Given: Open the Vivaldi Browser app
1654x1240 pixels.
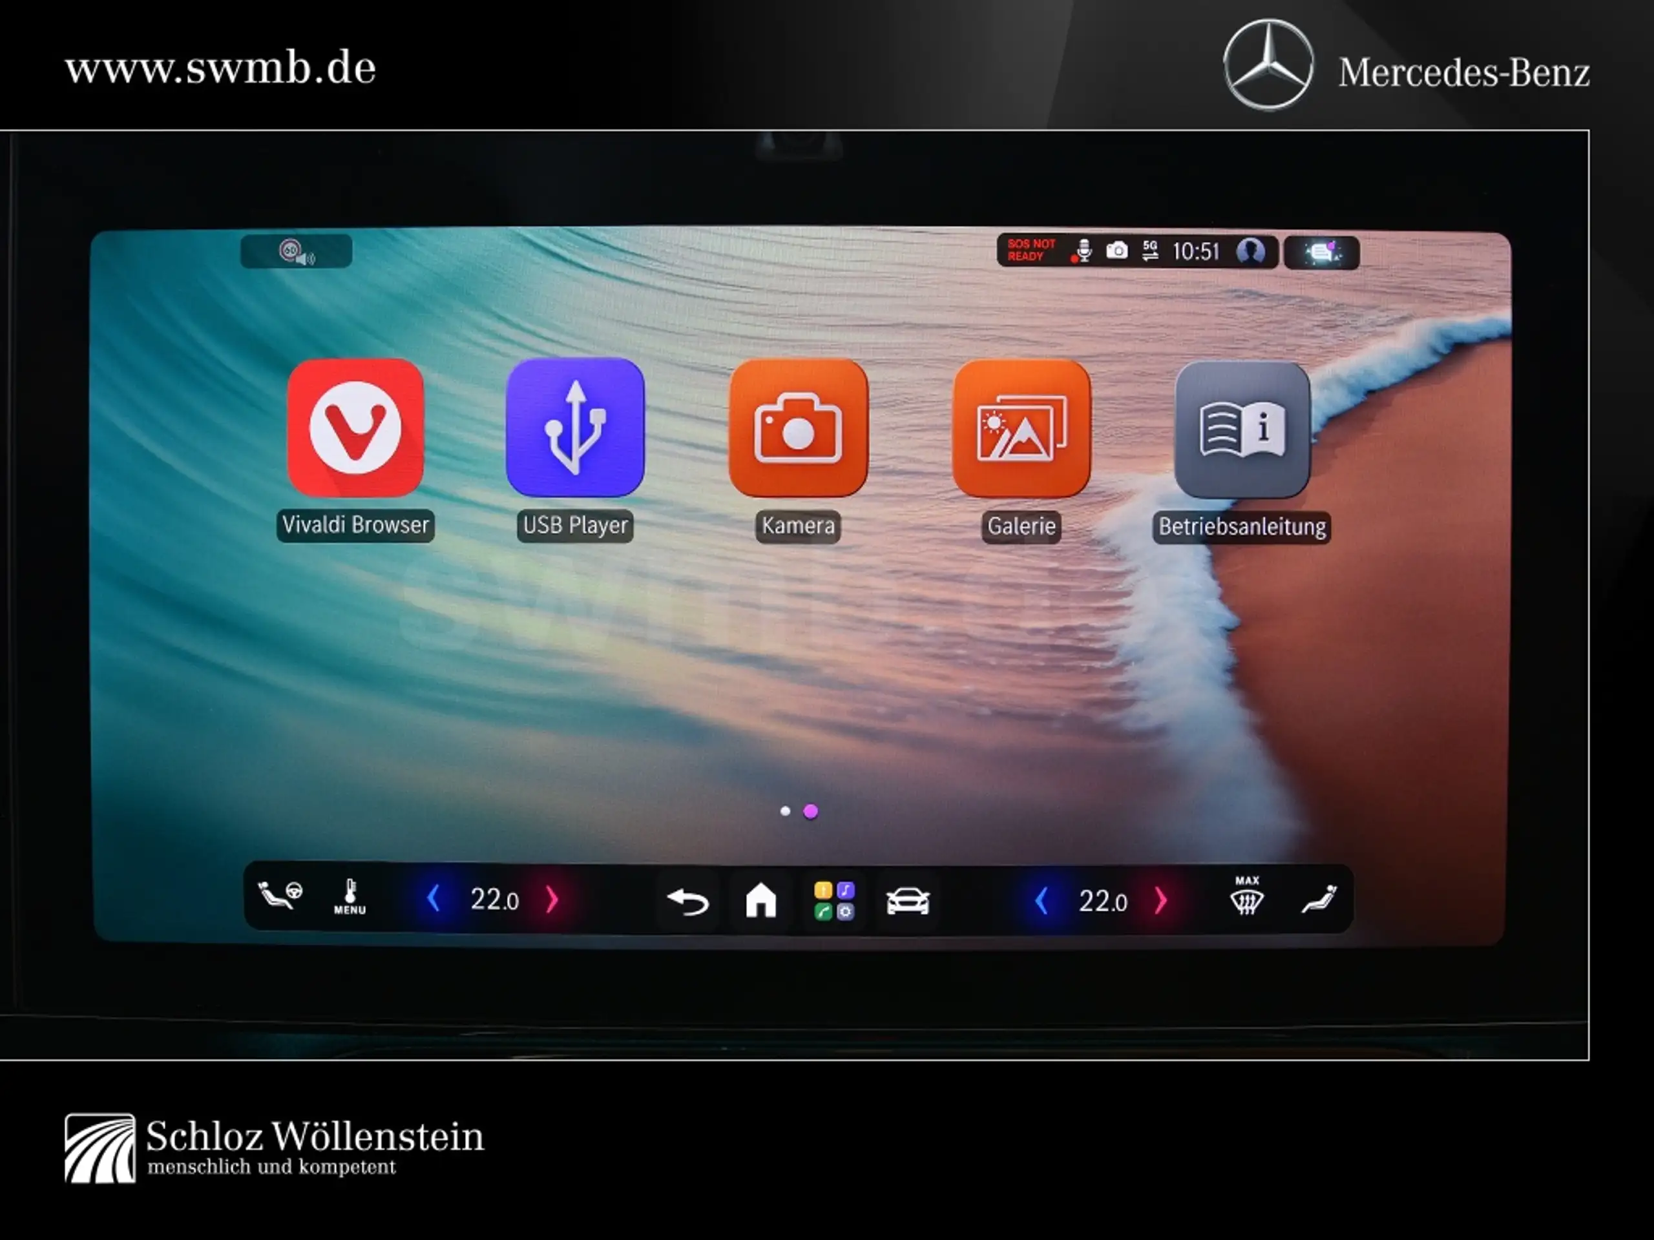Looking at the screenshot, I should (355, 428).
